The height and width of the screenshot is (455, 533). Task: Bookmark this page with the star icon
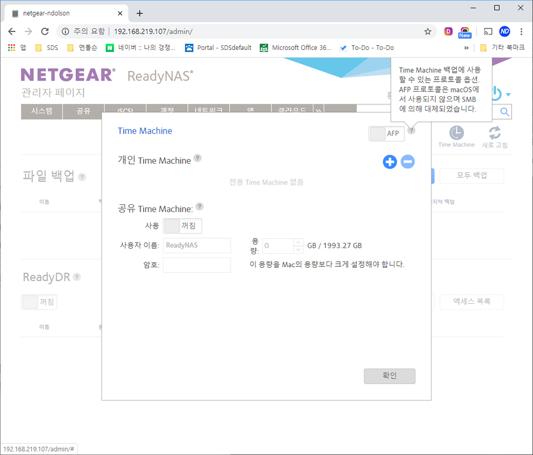point(428,32)
